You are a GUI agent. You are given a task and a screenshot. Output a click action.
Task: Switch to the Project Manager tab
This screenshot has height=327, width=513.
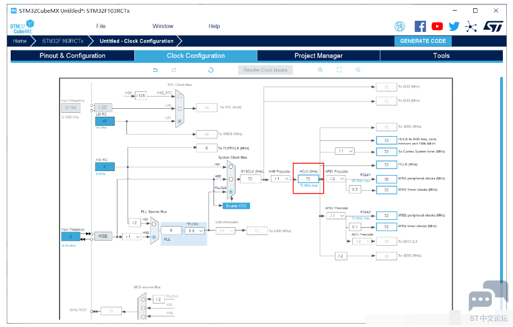[x=319, y=56]
